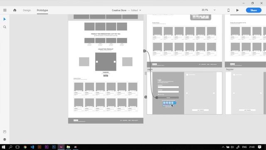The height and width of the screenshot is (150, 266).
Task: Click the Login artboard connection handle icon
Action: coord(145,97)
